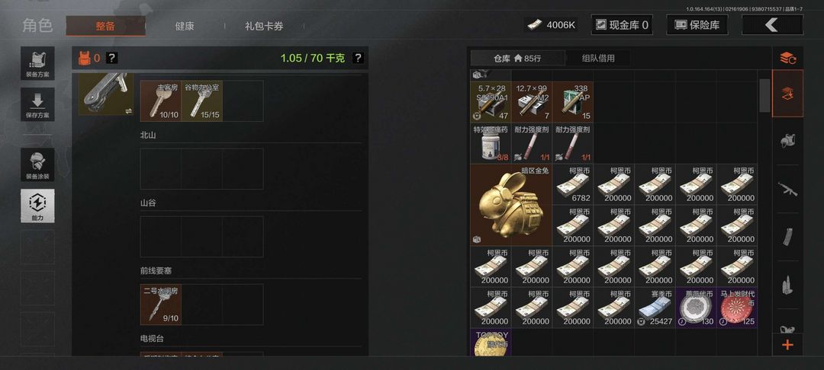Screen dimensions: 824x370
Task: Click the storage vertical scrollbar thumb
Action: point(764,95)
